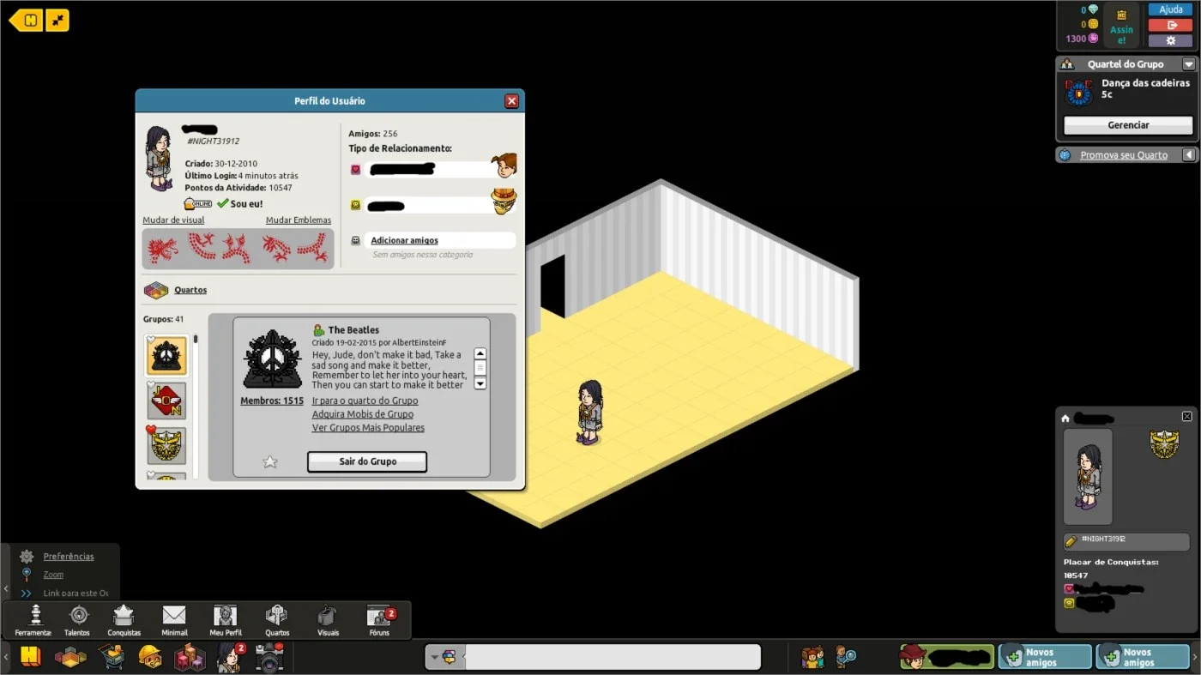The image size is (1201, 675).
Task: Collapse the room tools side panel arrow
Action: [6, 588]
